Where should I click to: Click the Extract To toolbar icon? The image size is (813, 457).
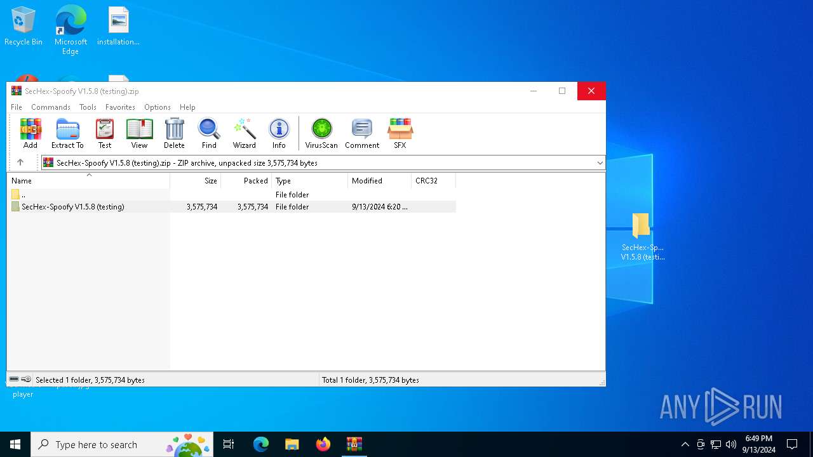tap(67, 133)
